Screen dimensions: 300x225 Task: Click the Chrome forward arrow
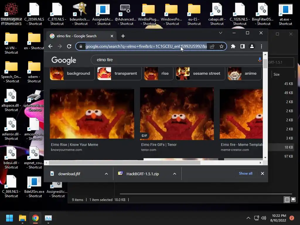point(60,47)
